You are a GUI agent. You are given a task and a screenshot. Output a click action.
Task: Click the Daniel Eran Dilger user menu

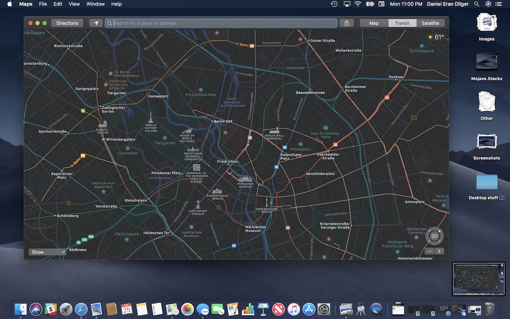(447, 4)
